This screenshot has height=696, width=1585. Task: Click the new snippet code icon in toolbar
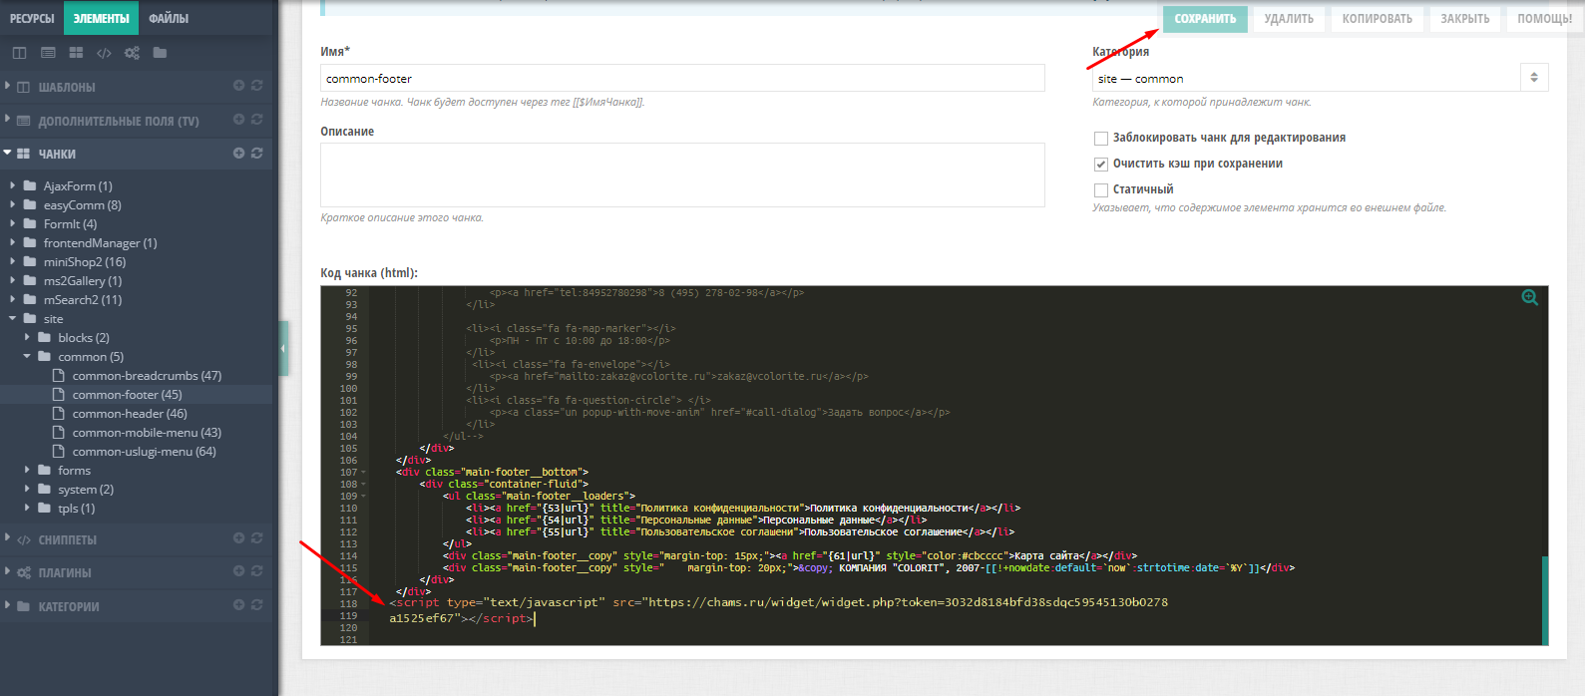click(104, 53)
